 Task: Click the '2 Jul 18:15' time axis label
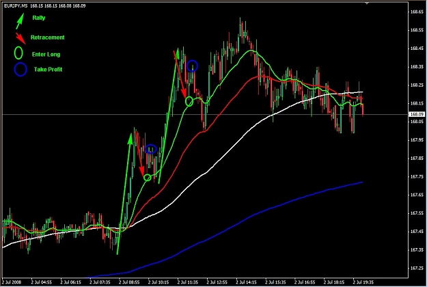334,282
